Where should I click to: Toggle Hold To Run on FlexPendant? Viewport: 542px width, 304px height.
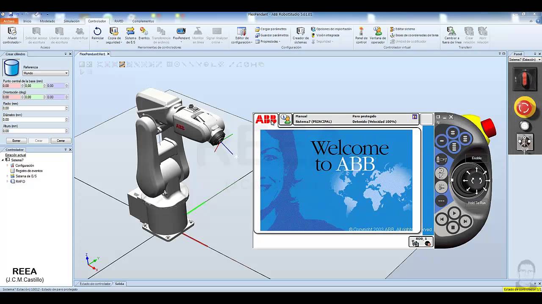477,203
